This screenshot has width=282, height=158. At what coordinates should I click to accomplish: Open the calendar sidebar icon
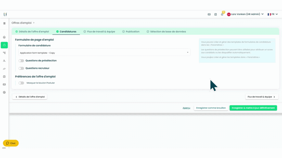pos(4,76)
